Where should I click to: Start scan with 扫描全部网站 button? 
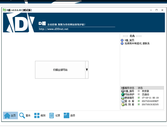tap(60, 70)
